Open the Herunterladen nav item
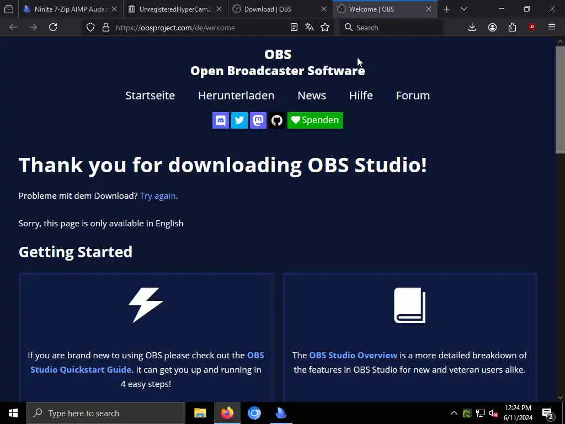Image resolution: width=565 pixels, height=424 pixels. 236,96
